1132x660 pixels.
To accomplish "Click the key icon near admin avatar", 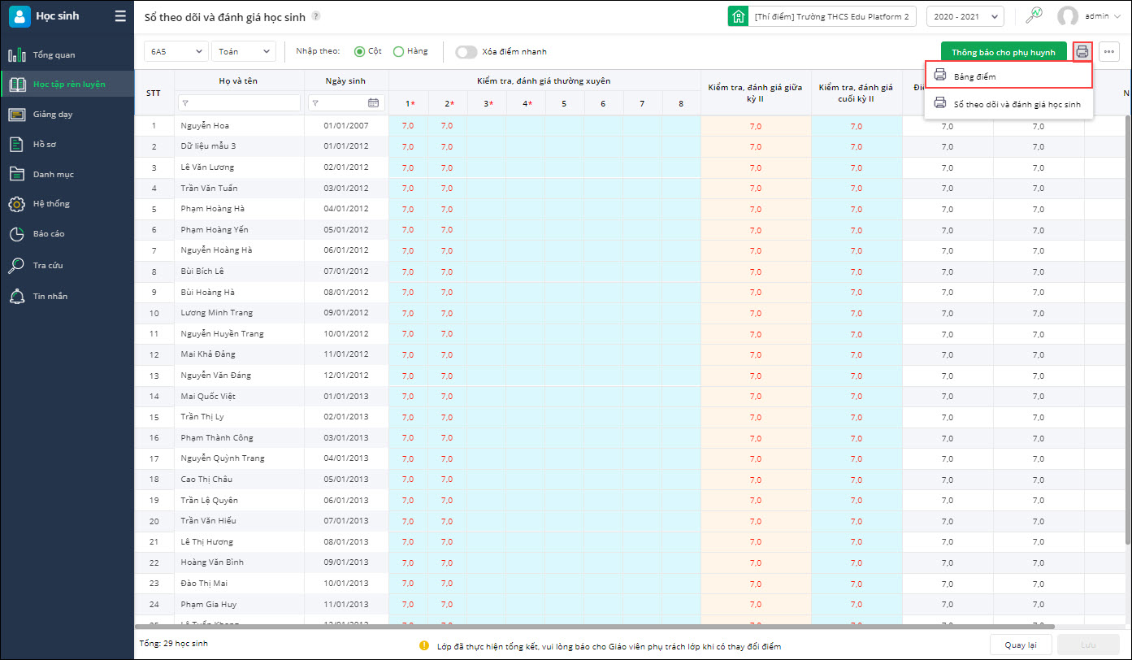I will pyautogui.click(x=1034, y=15).
